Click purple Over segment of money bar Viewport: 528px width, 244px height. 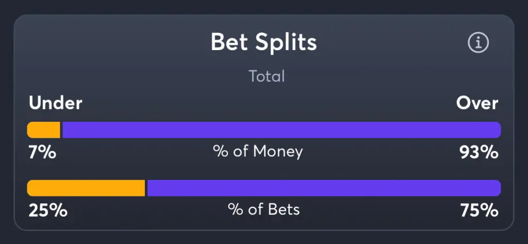[x=281, y=130]
